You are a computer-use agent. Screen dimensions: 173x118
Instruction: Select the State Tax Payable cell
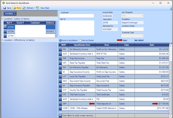pos(82,63)
